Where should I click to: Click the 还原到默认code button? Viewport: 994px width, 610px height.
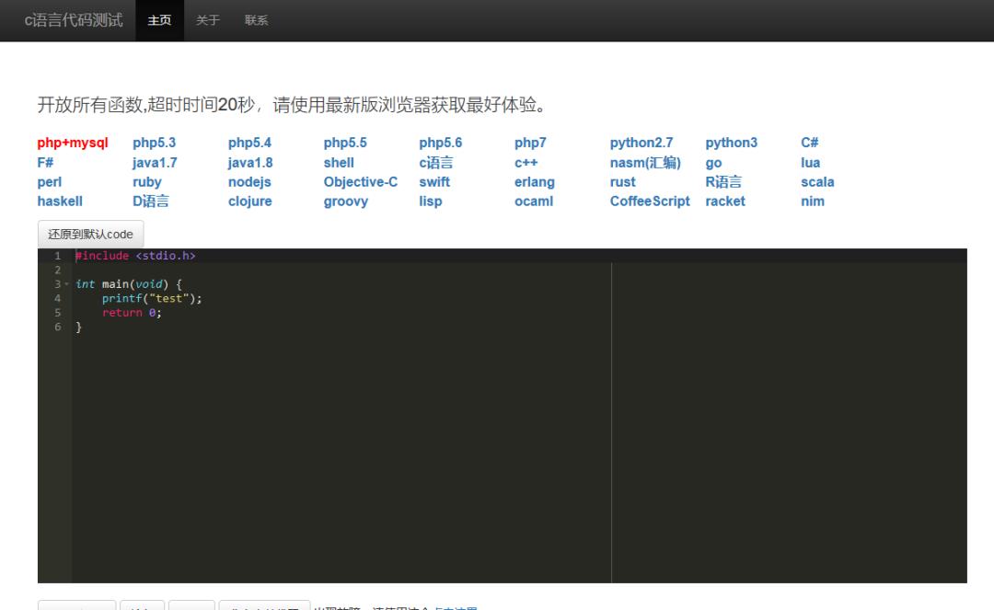click(x=90, y=235)
